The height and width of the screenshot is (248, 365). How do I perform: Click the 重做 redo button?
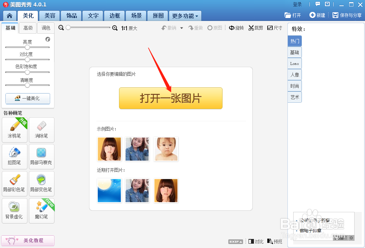coord(195,28)
